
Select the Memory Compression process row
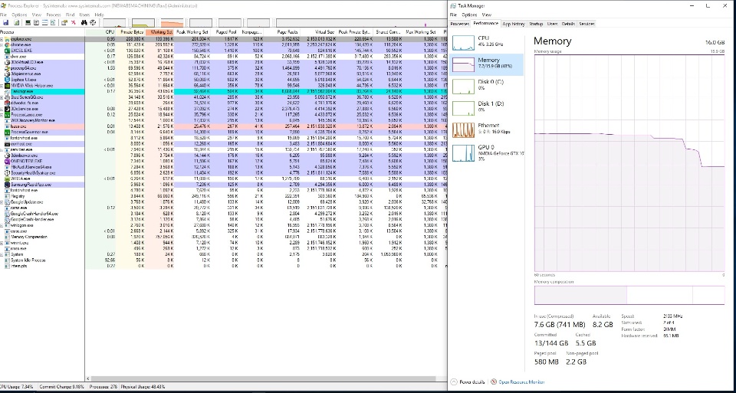(x=223, y=237)
